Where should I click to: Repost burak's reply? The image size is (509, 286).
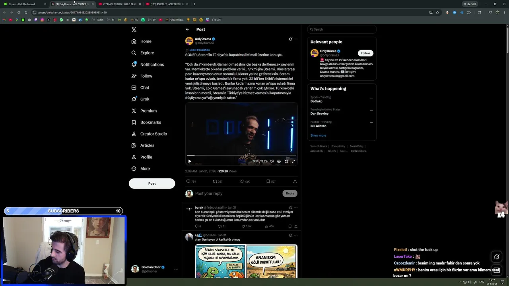(221, 226)
